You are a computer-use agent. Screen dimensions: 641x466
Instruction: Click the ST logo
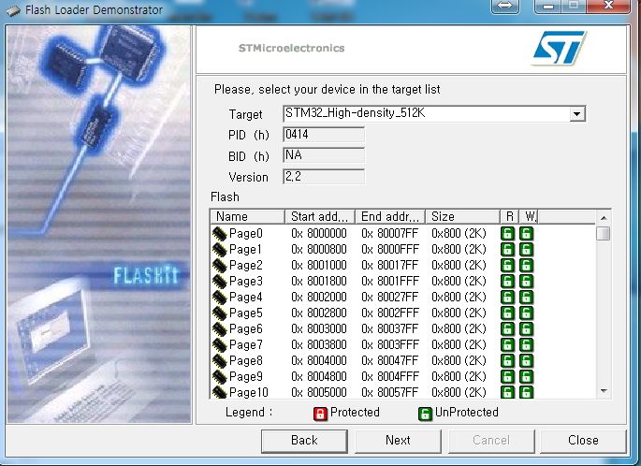[x=560, y=49]
